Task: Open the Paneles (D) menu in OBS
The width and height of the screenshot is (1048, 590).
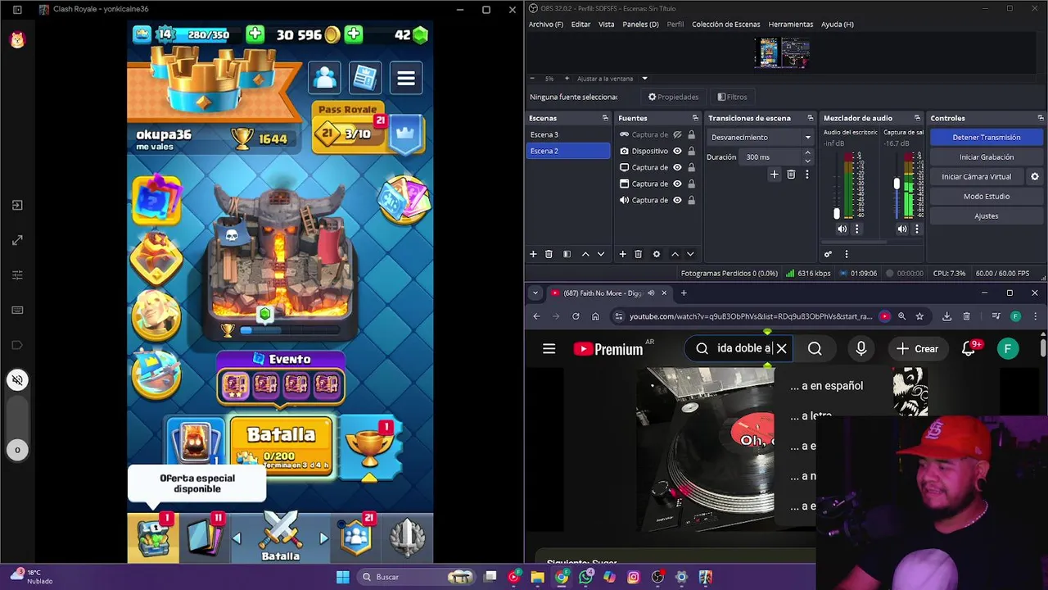Action: coord(640,24)
